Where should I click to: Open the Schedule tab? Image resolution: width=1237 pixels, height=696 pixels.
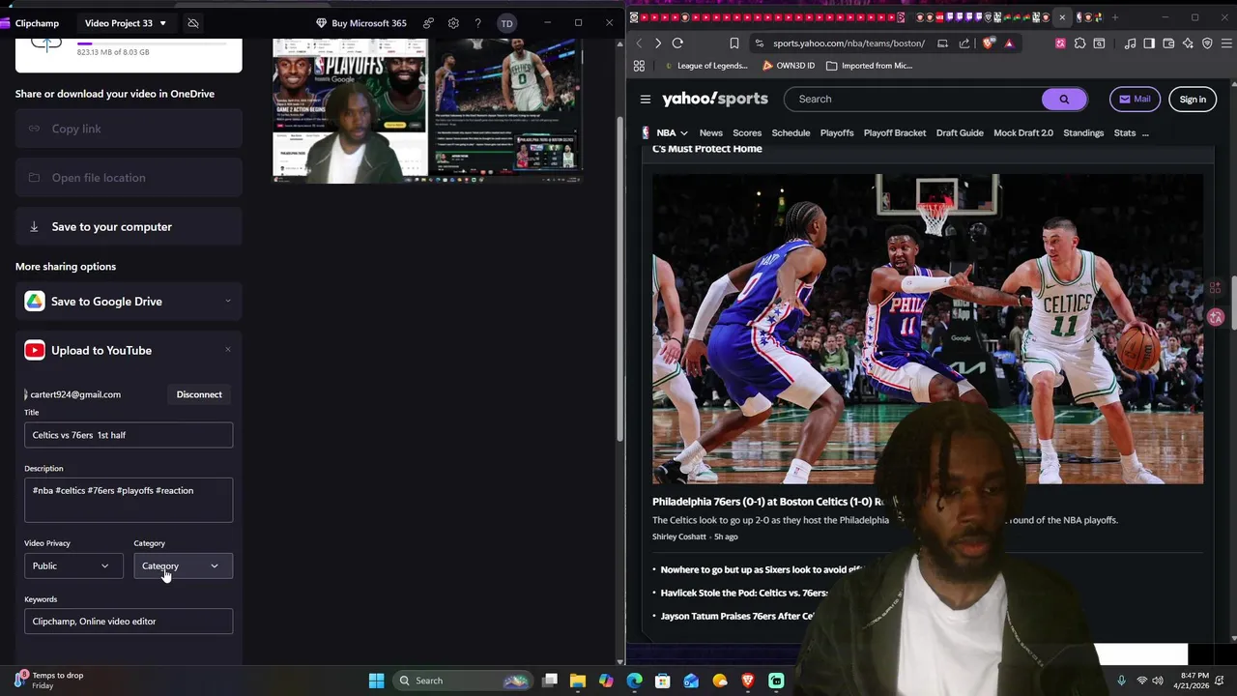791,132
